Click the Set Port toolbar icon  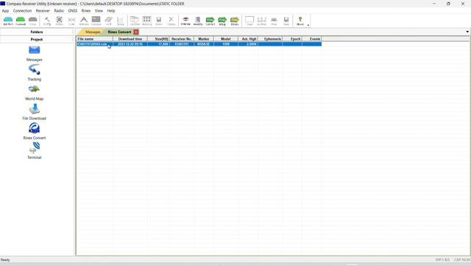coord(8,21)
